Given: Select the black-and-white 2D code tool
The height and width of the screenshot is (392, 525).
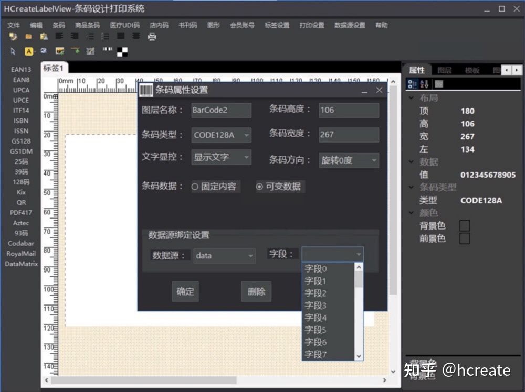Looking at the screenshot, I should (122, 51).
